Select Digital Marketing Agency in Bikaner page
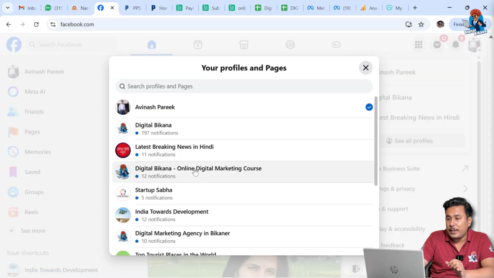The image size is (494, 278). click(x=244, y=236)
